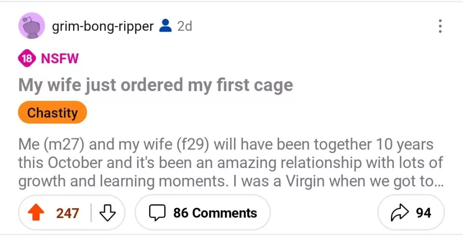Click the 2d post timestamp
The height and width of the screenshot is (236, 463).
click(184, 26)
